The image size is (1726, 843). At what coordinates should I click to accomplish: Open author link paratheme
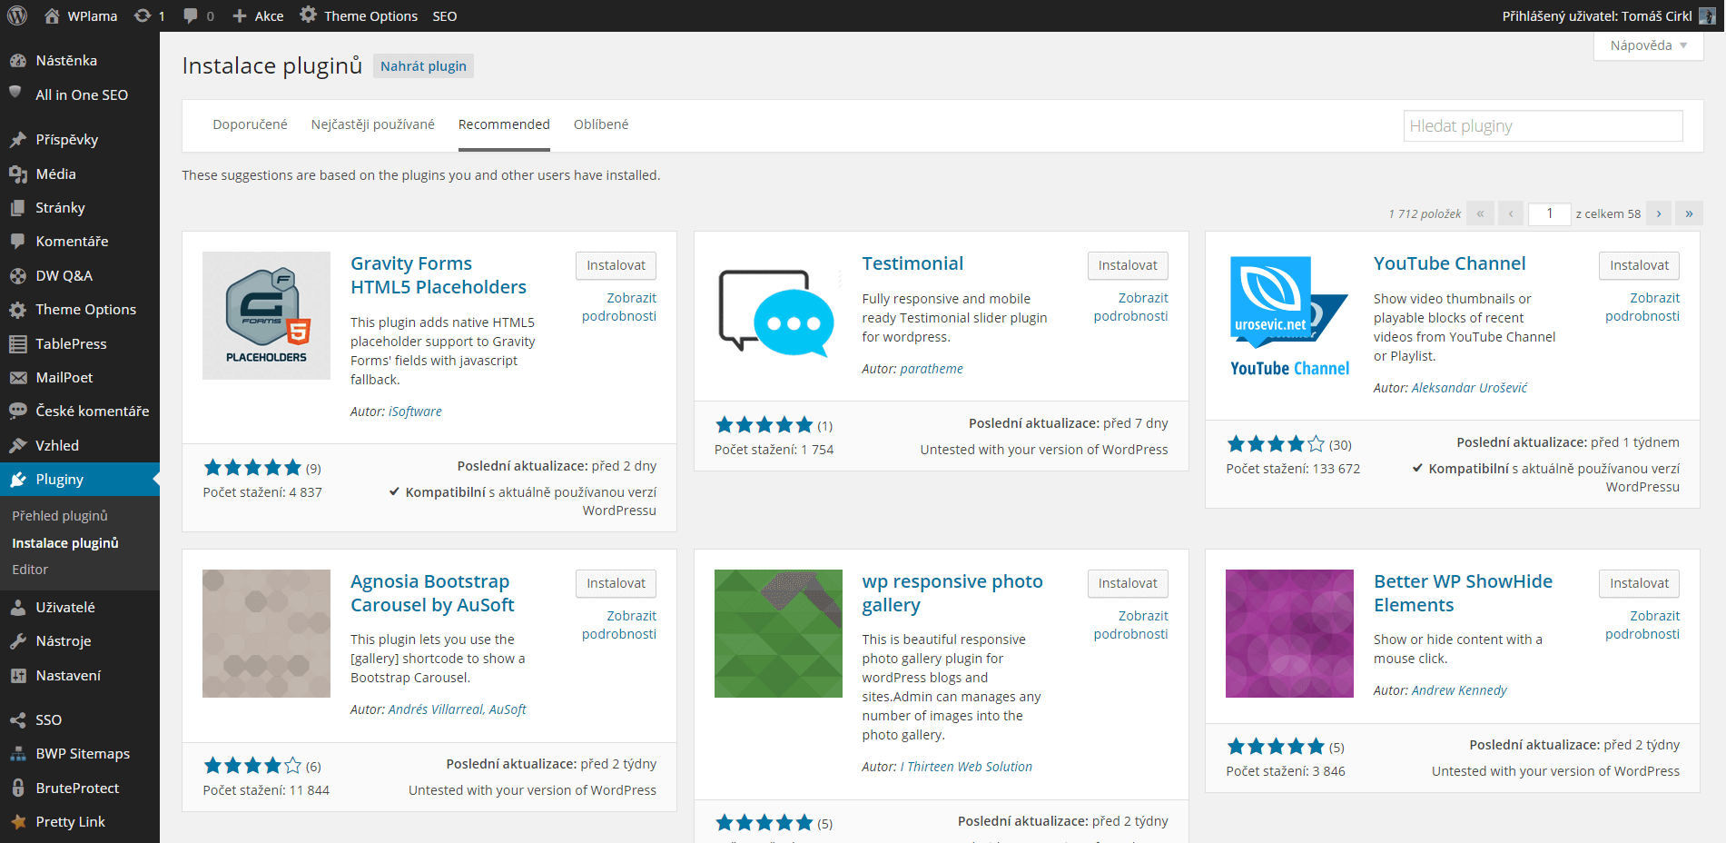932,369
